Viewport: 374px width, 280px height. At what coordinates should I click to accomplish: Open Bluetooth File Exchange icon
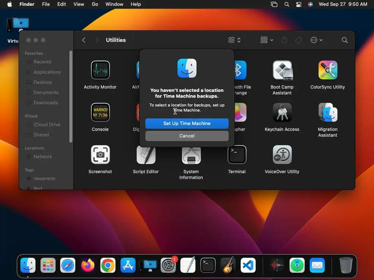coord(240,70)
